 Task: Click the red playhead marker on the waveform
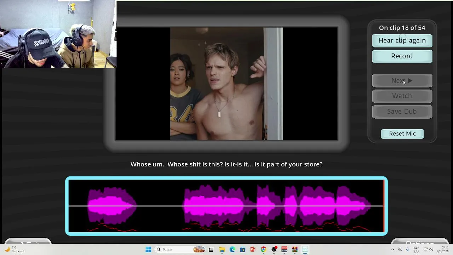point(384,206)
